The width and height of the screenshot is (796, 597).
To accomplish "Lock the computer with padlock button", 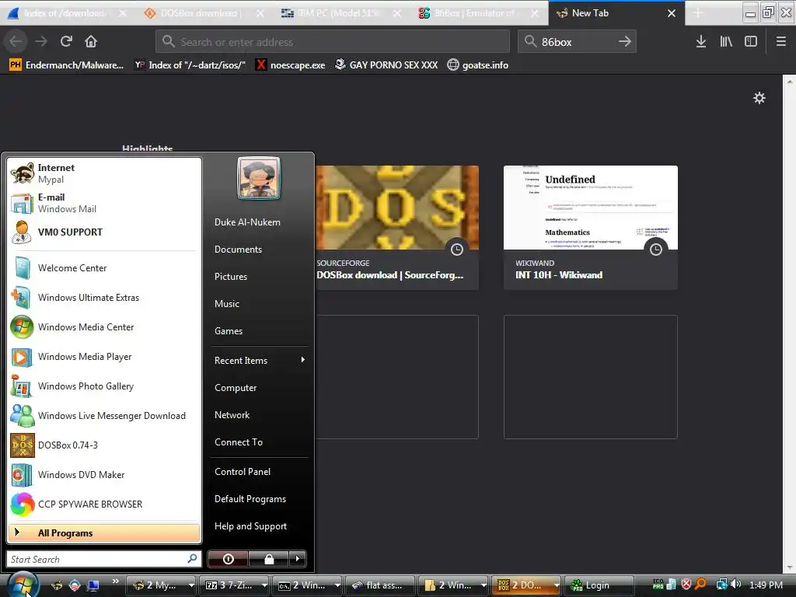I will (268, 559).
